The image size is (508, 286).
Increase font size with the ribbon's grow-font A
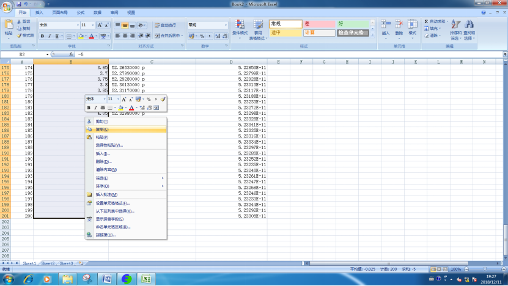[100, 25]
